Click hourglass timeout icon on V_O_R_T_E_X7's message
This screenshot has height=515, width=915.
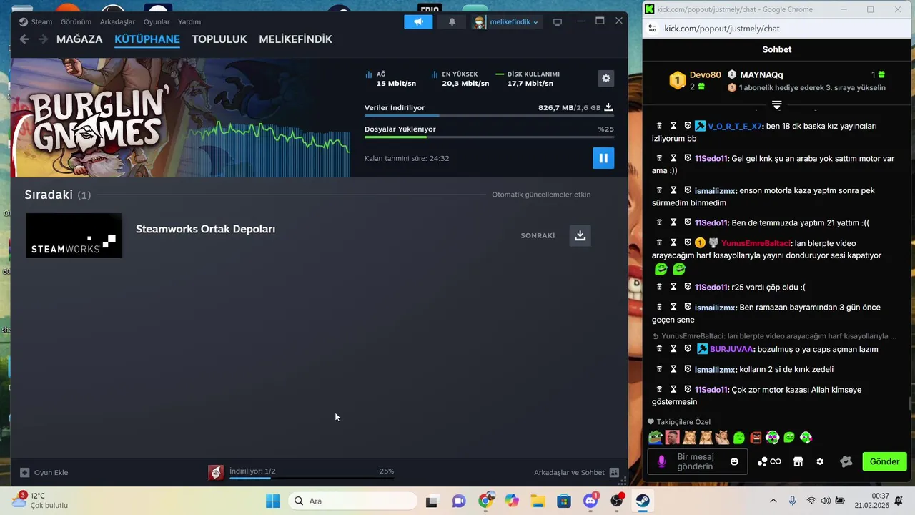coord(673,126)
